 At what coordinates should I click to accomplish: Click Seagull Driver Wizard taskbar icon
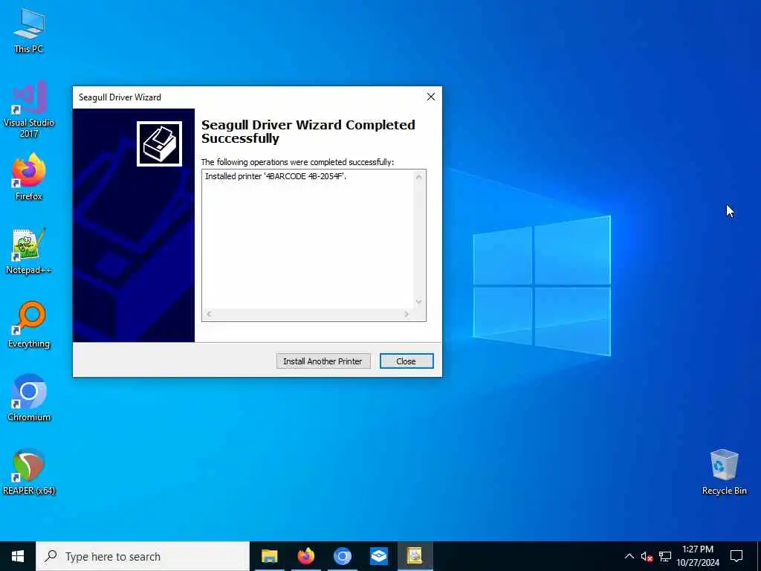[x=415, y=556]
